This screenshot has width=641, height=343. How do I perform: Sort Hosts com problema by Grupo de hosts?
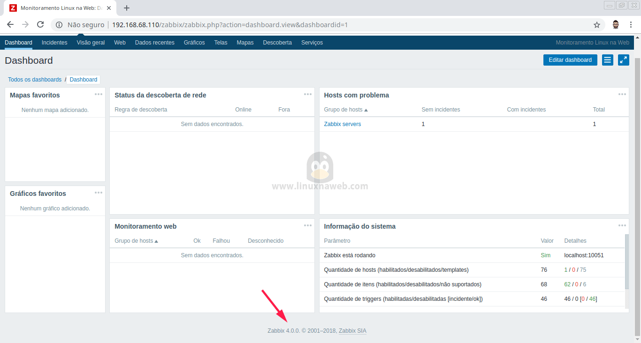pos(346,110)
